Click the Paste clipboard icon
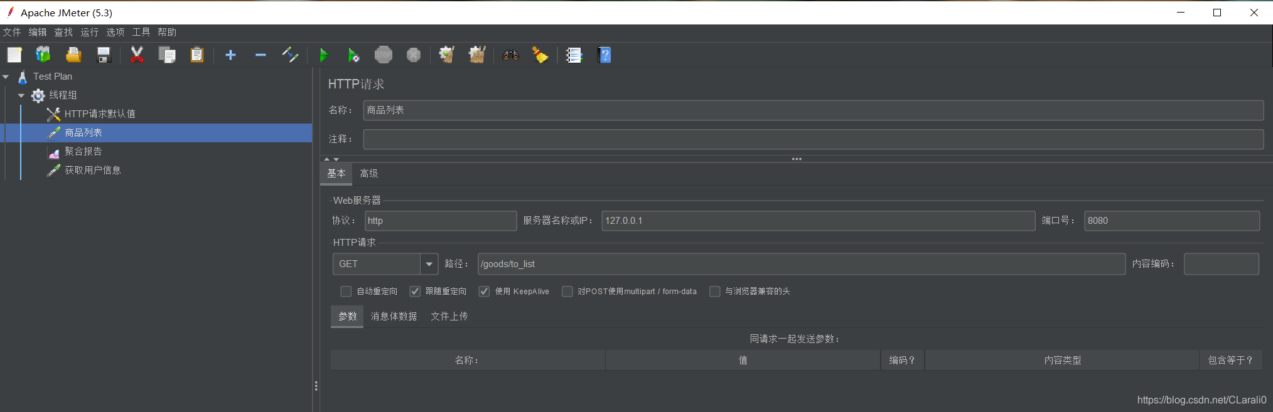 click(197, 55)
